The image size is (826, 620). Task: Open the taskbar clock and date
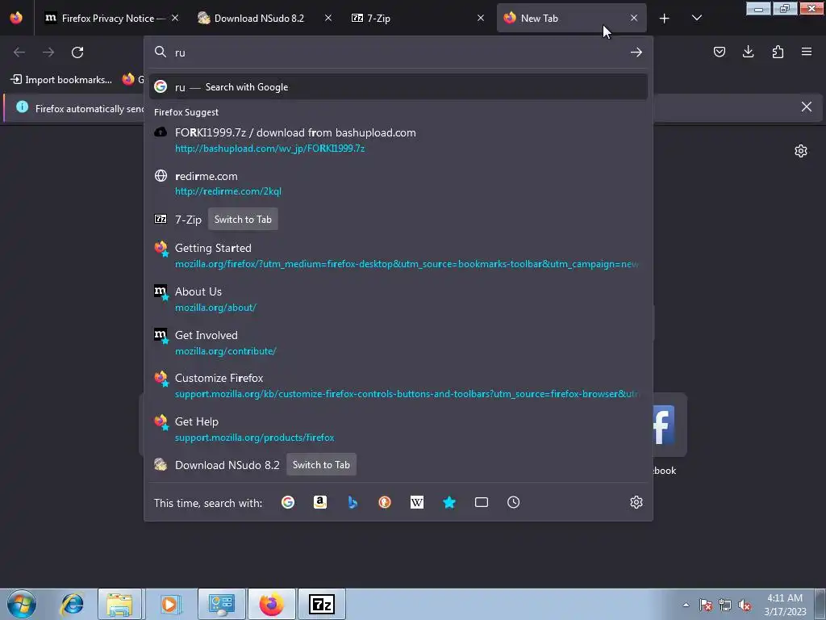click(785, 605)
